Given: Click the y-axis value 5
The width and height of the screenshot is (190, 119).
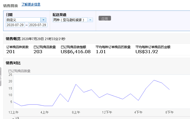Looking at the screenshot, I should 11,102.
